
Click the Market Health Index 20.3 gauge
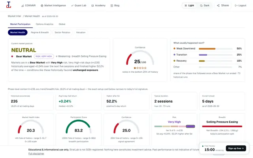pos(31,127)
